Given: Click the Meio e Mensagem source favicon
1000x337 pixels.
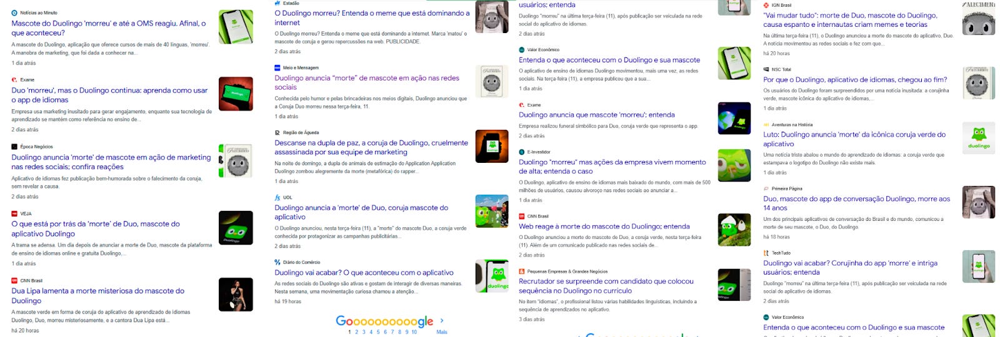Looking at the screenshot, I should coord(277,67).
